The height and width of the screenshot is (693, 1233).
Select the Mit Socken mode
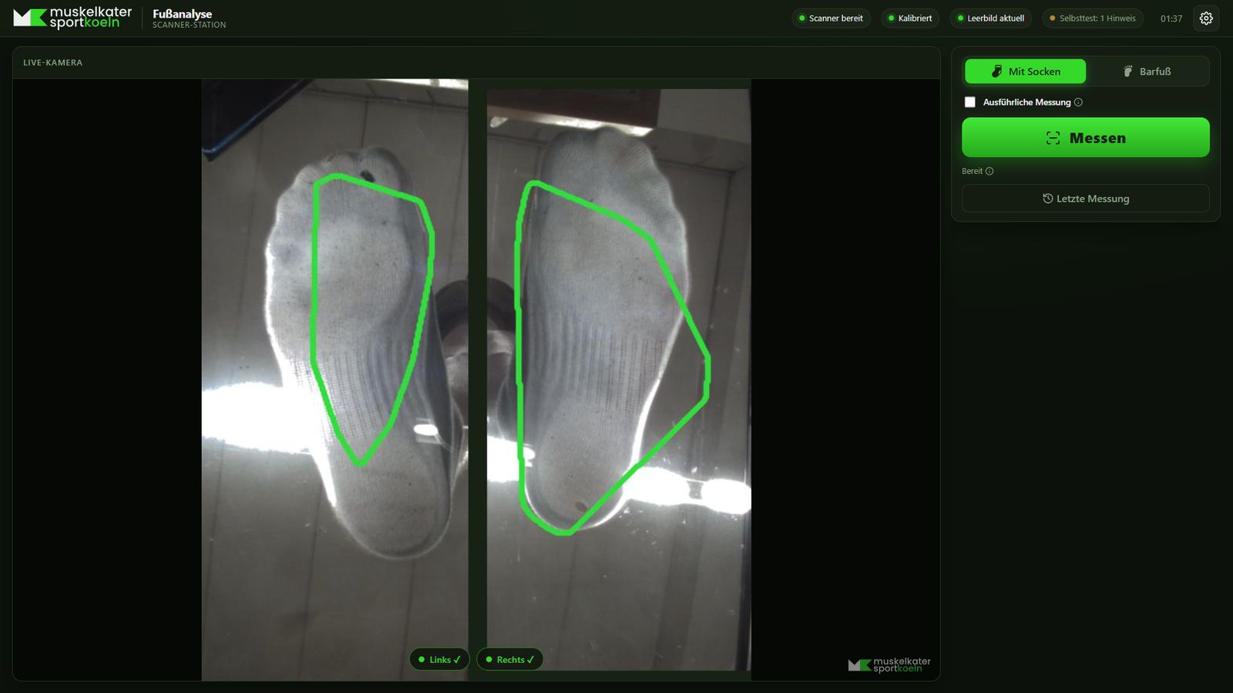click(1025, 72)
